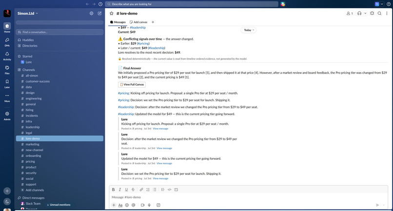Click the create new plus button in rail
393x211 pixels.
pyautogui.click(x=7, y=191)
